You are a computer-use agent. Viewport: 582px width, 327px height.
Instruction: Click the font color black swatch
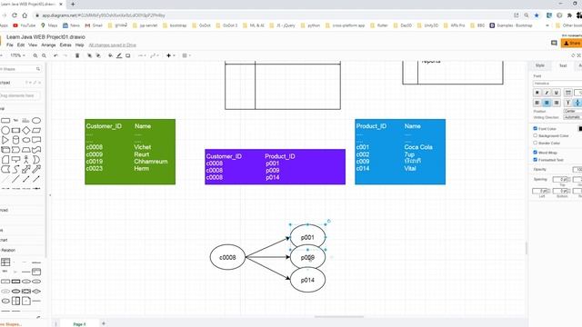580,128
